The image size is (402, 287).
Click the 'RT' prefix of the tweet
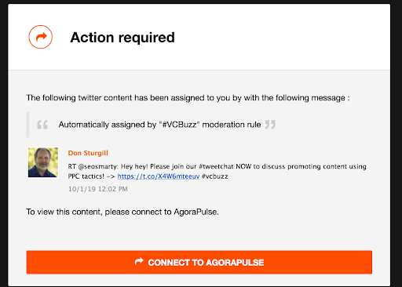click(x=71, y=166)
